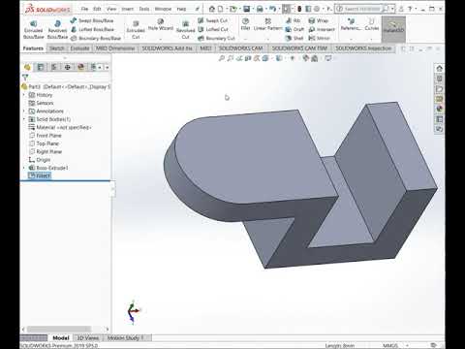Switch to the Evaluate ribbon tab
The width and height of the screenshot is (465, 349).
pyautogui.click(x=79, y=48)
